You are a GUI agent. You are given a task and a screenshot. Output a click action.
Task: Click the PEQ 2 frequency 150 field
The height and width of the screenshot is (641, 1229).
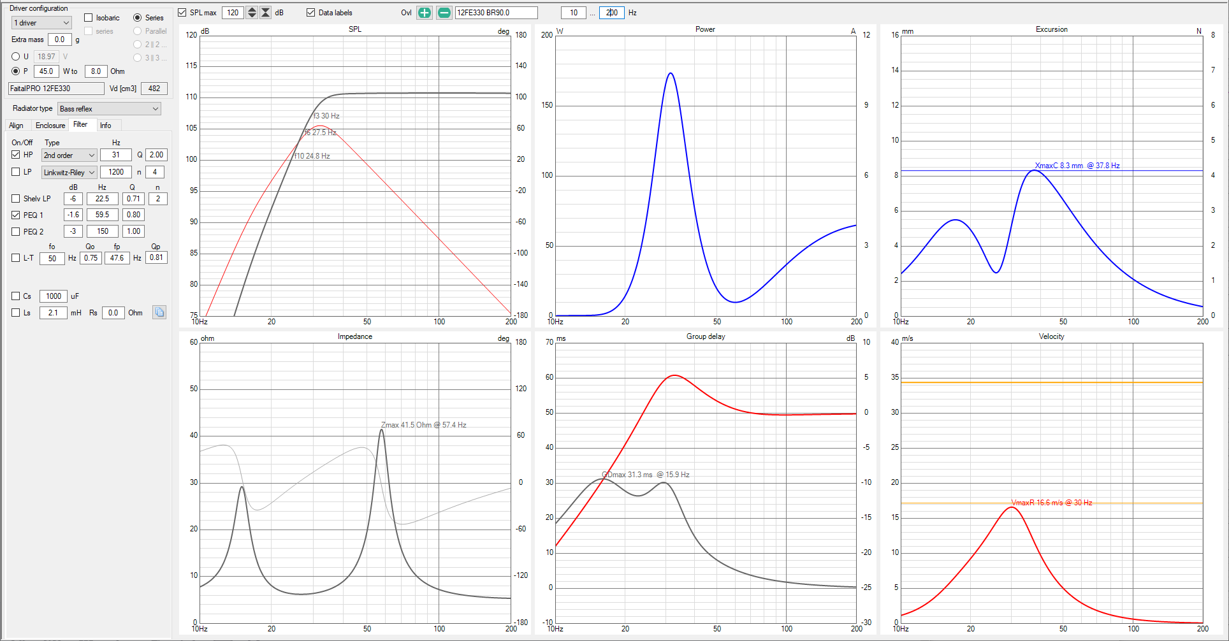pyautogui.click(x=103, y=231)
